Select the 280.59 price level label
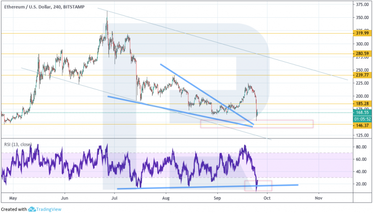The width and height of the screenshot is (373, 213). click(362, 54)
